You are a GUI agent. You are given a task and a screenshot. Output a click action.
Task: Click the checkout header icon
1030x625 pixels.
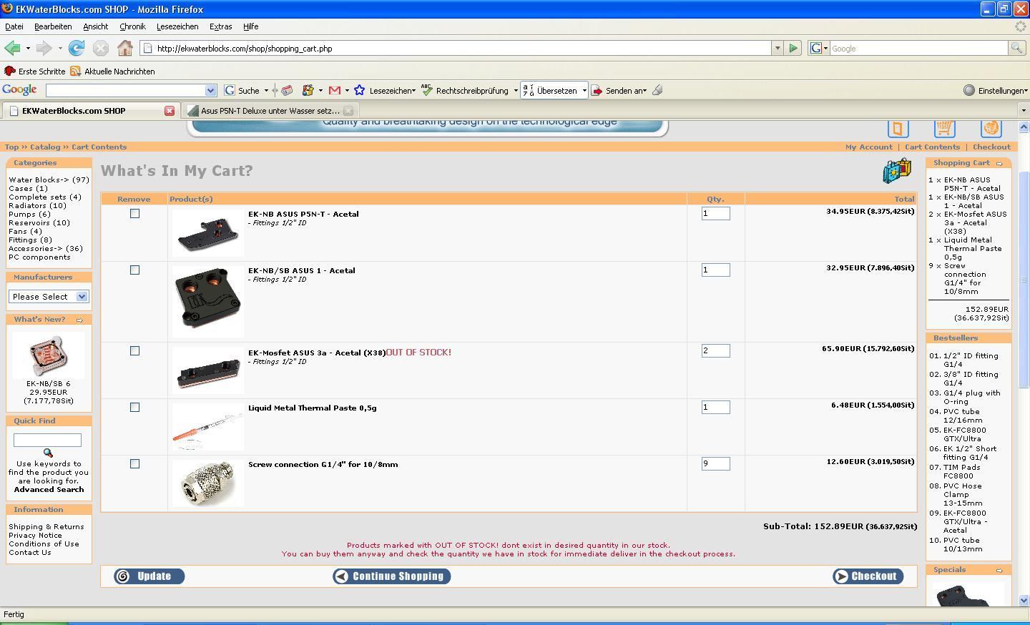coord(991,129)
